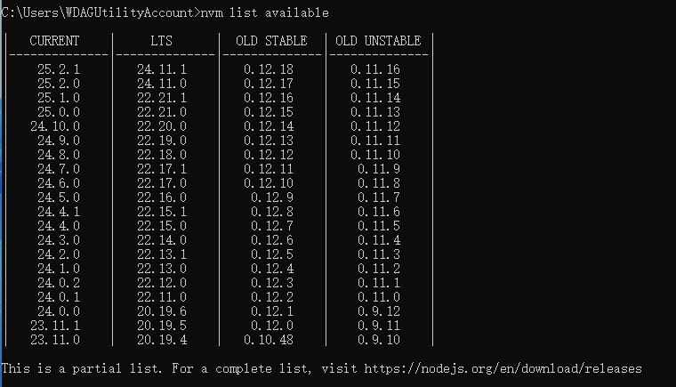The width and height of the screenshot is (676, 387).
Task: Click the CURRENT column header
Action: [x=54, y=41]
